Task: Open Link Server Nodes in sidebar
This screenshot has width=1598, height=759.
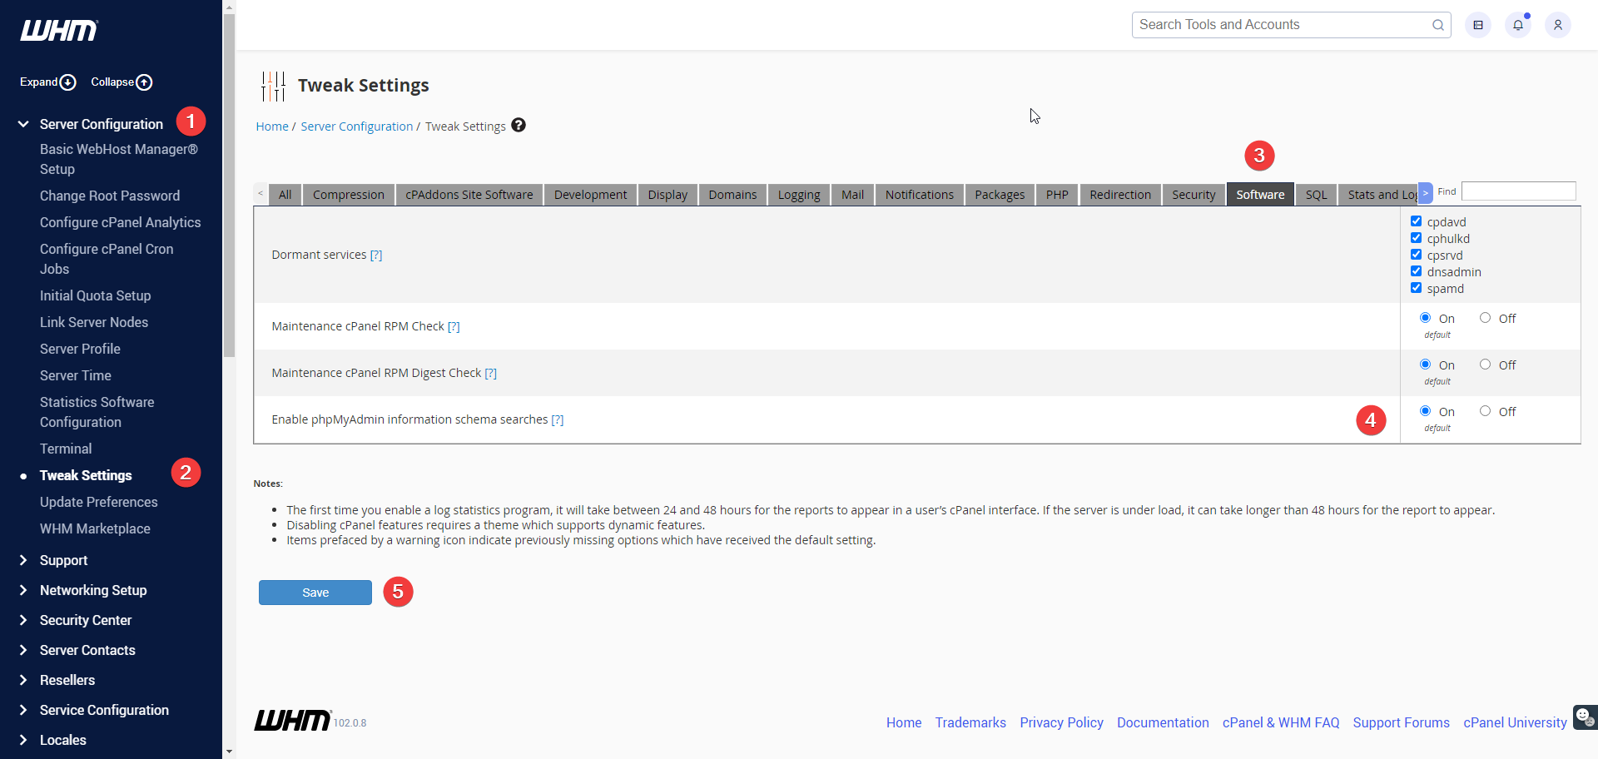Action: [94, 322]
